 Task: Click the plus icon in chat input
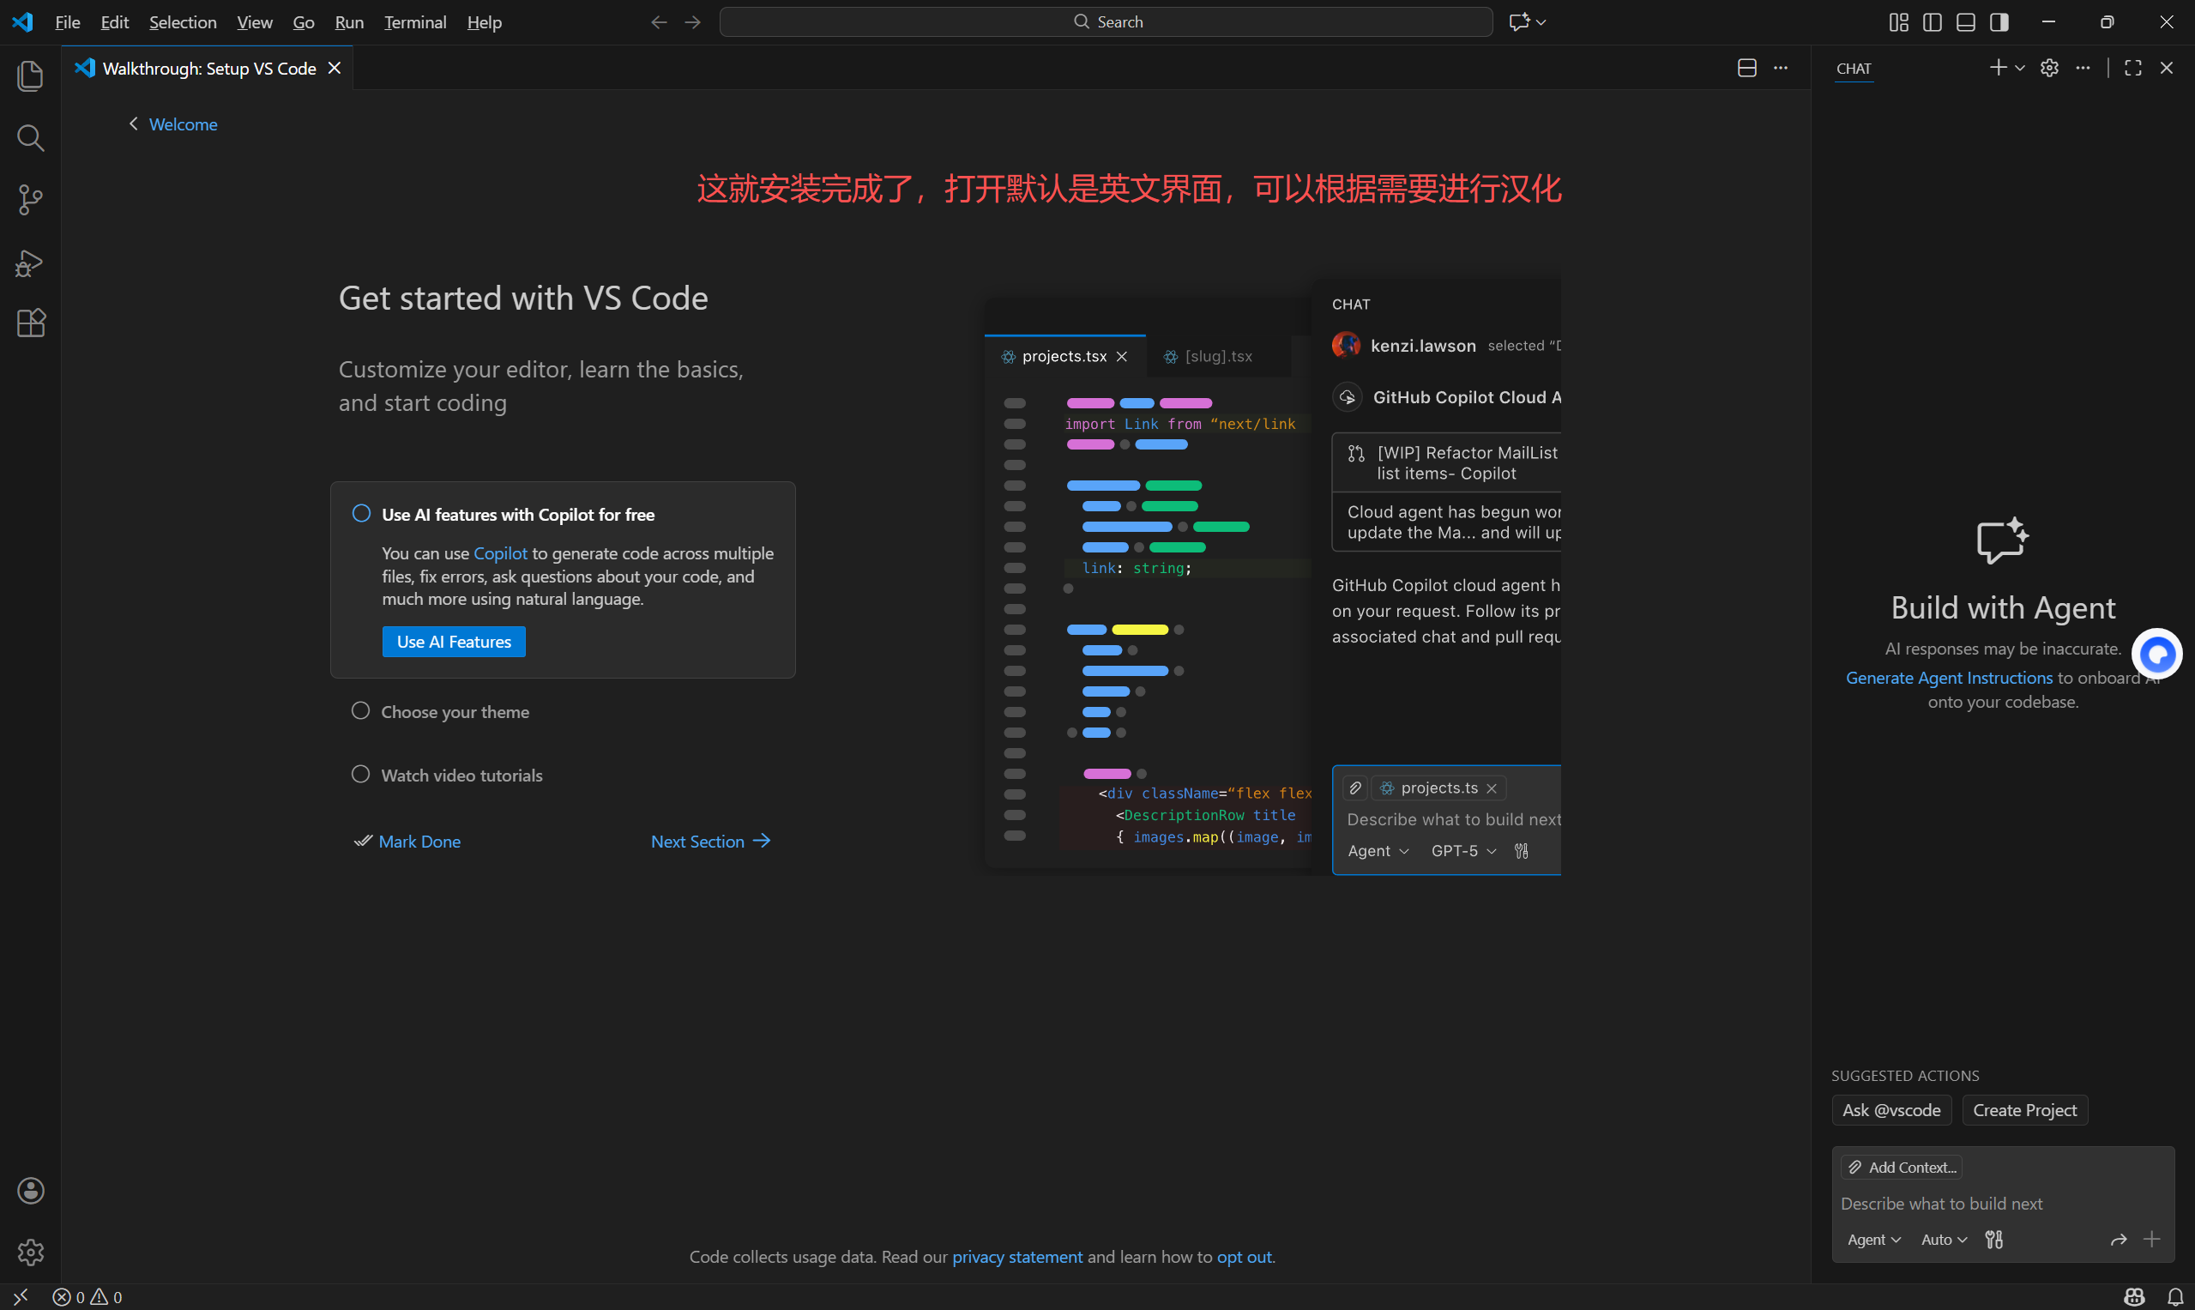coord(2152,1240)
